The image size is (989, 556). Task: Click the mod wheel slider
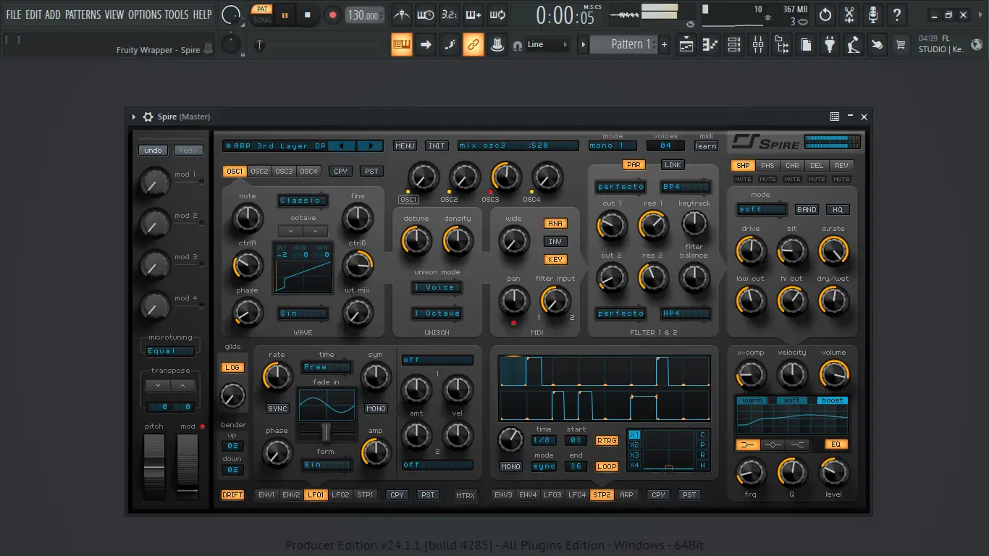point(188,466)
